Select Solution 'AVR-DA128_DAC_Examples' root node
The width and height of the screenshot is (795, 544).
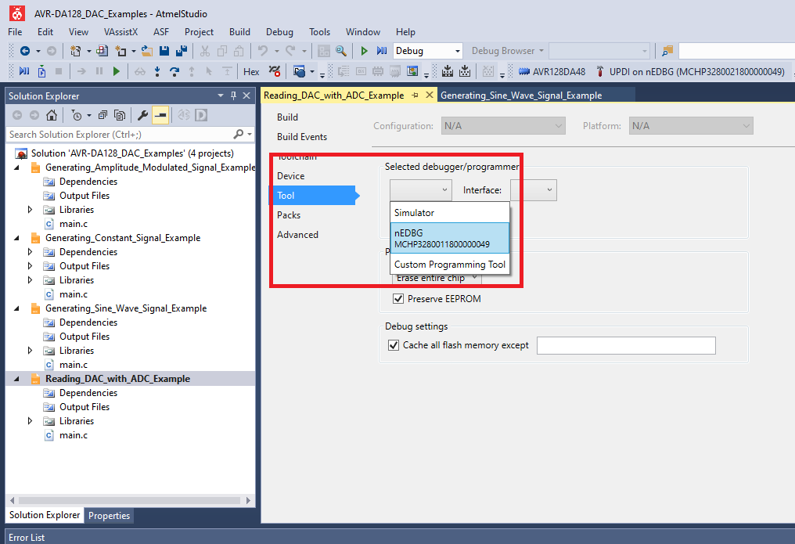point(132,153)
